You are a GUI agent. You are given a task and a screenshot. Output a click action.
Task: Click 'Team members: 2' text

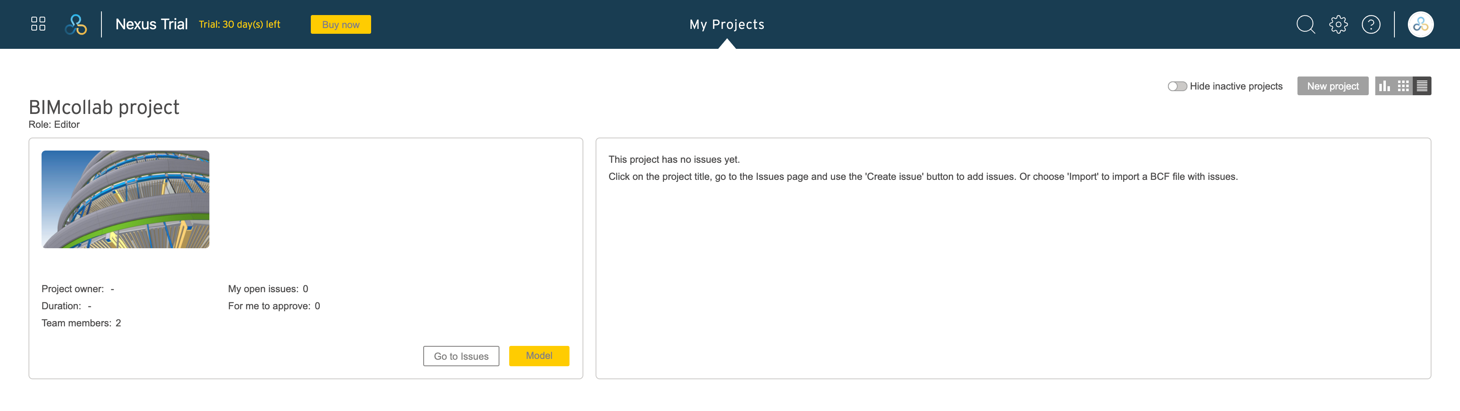tap(81, 323)
